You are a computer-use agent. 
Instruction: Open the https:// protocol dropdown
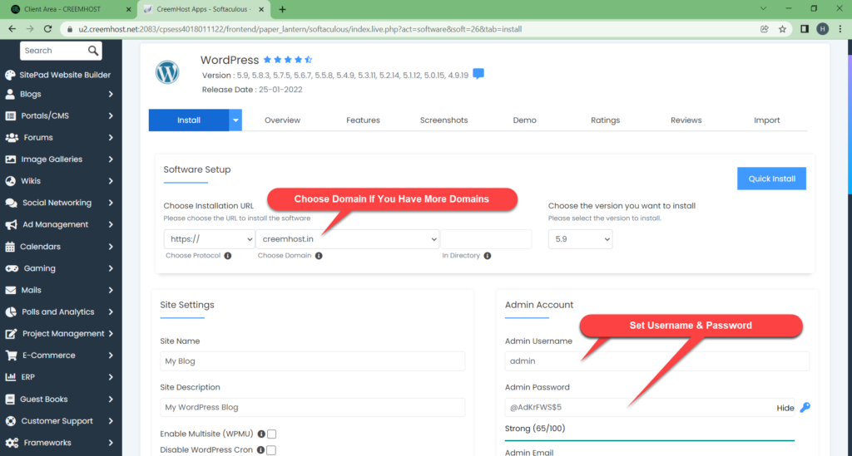[209, 239]
